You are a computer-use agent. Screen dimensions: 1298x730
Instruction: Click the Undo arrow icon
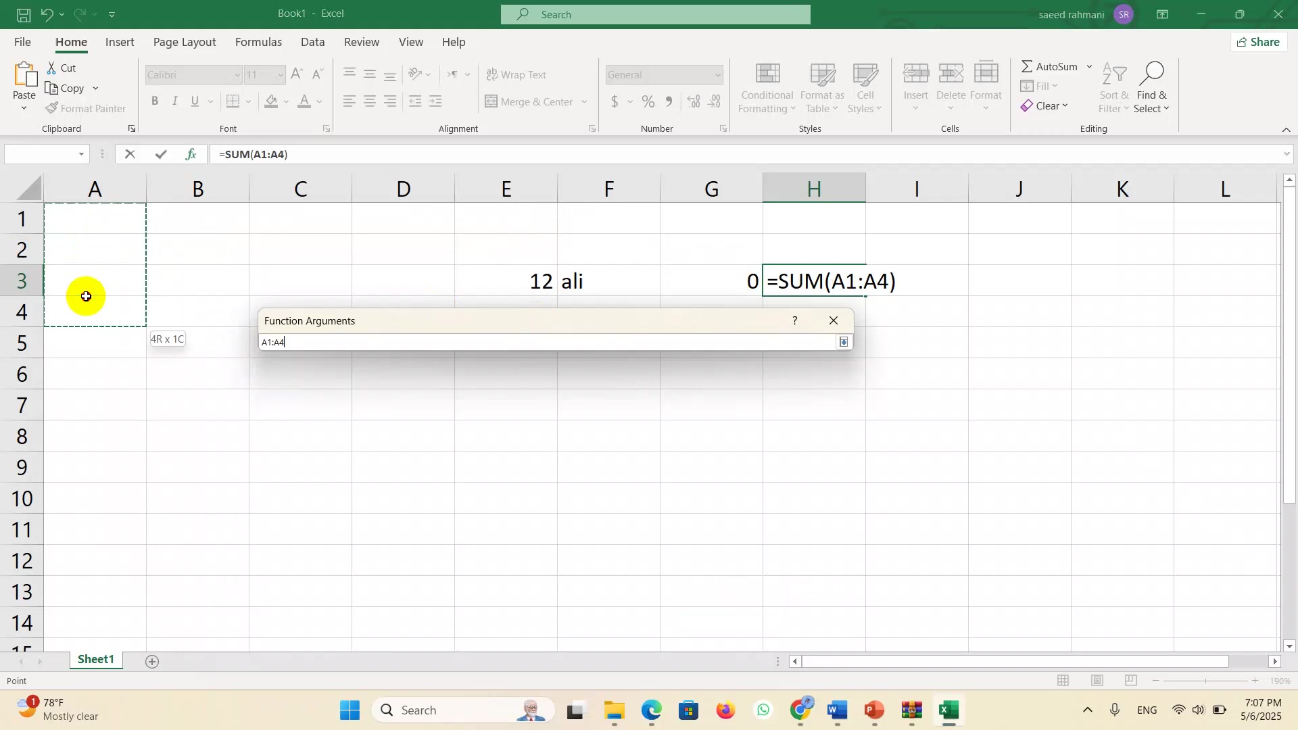46,14
